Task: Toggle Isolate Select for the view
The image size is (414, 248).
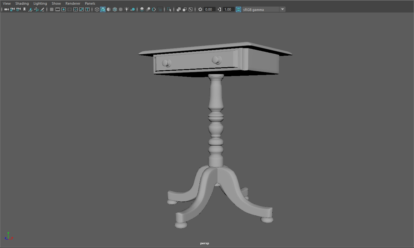Action: click(x=169, y=9)
